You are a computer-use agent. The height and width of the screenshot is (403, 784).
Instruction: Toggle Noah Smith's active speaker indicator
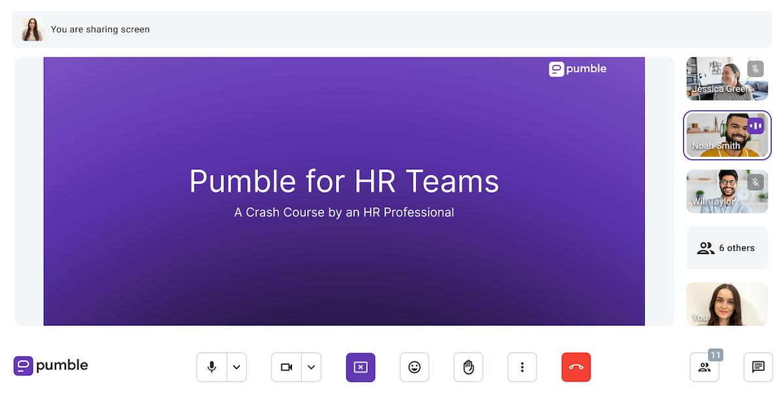tap(756, 127)
